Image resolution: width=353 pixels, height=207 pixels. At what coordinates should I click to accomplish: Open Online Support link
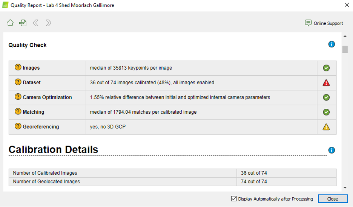[x=324, y=23]
